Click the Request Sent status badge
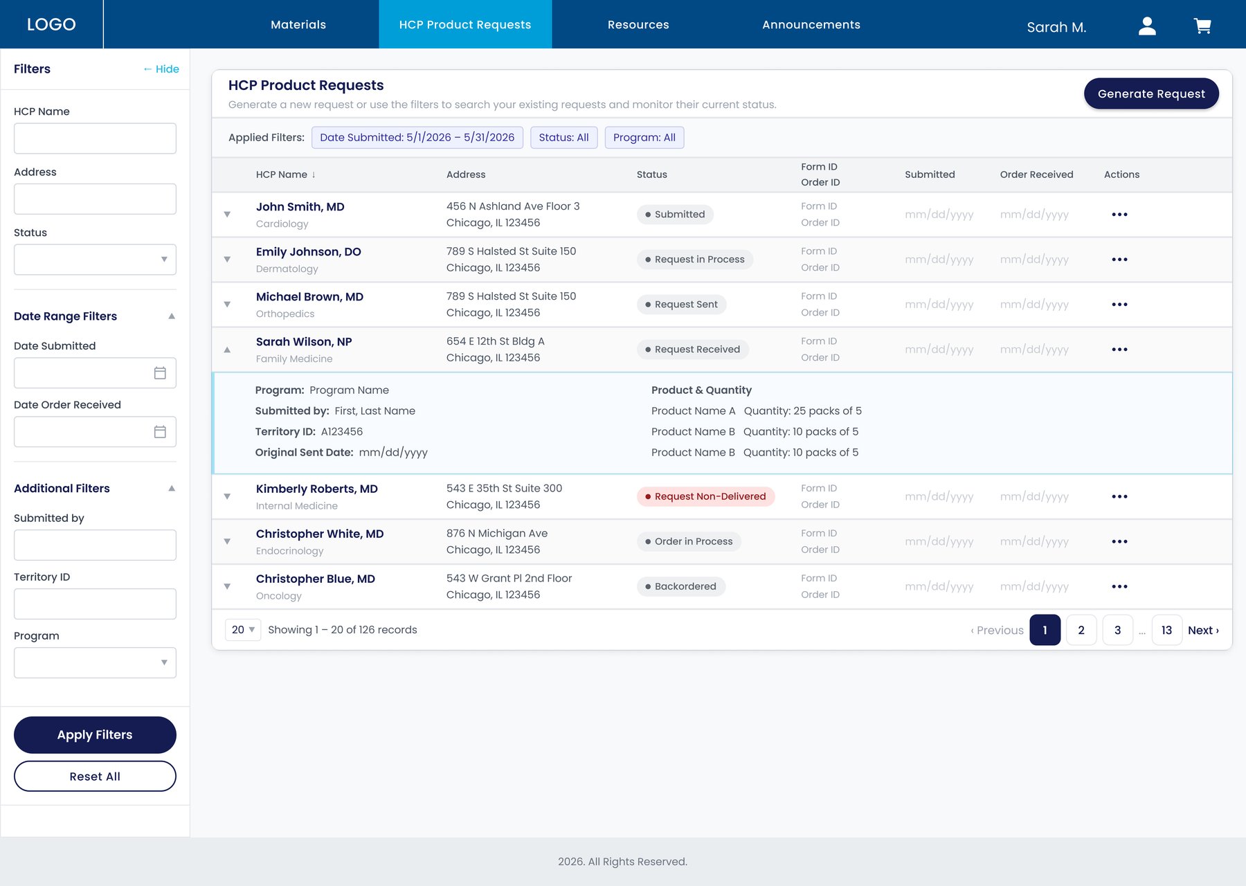1246x886 pixels. tap(682, 305)
